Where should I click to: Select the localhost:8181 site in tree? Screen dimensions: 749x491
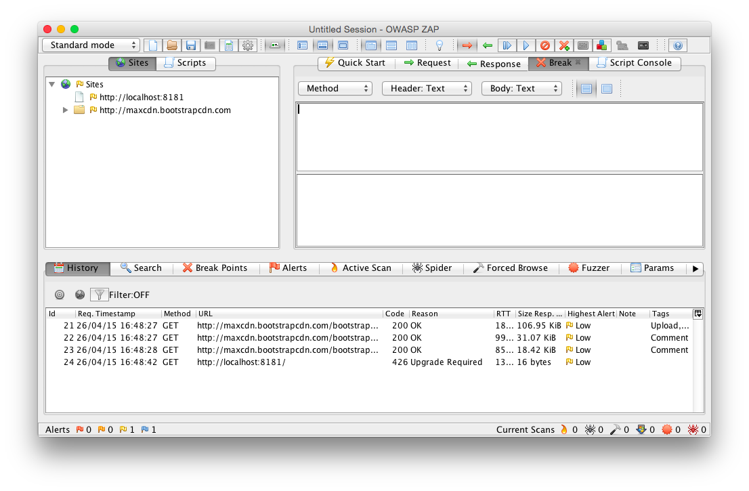tap(141, 98)
